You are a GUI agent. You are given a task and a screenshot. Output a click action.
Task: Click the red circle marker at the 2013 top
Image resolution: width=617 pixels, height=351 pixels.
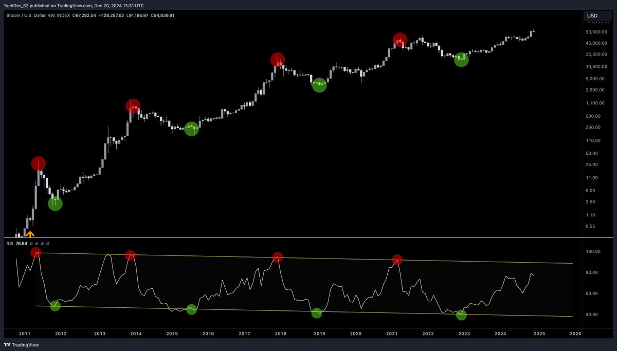pos(133,106)
